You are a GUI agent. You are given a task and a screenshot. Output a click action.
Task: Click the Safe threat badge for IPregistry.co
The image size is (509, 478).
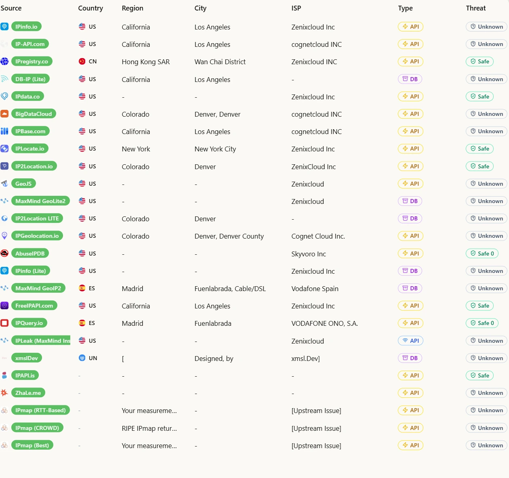[x=480, y=61]
